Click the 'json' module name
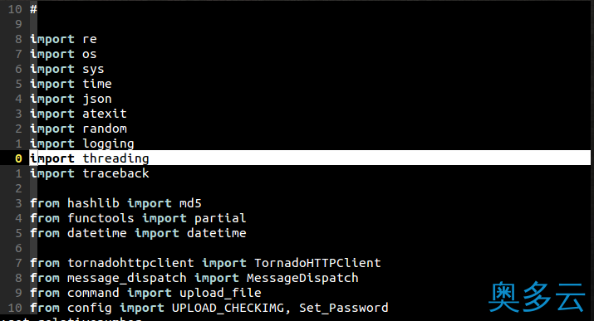Image resolution: width=594 pixels, height=321 pixels. click(x=97, y=99)
